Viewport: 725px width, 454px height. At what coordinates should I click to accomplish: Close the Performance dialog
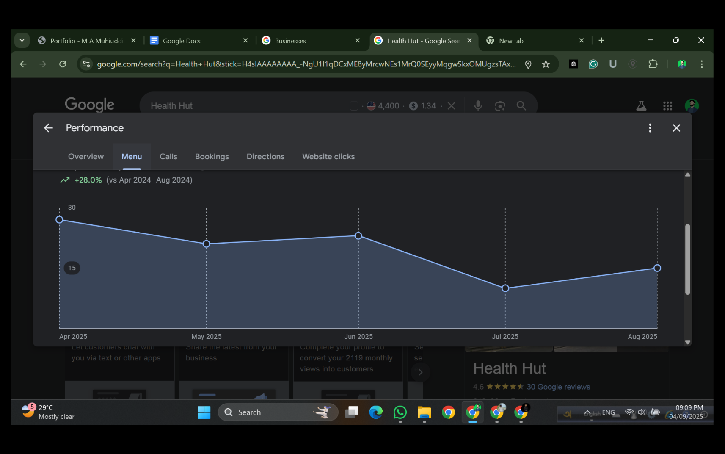pos(676,128)
